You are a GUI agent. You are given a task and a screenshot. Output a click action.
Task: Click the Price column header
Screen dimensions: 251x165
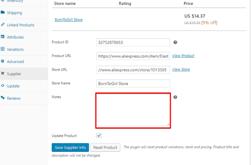pyautogui.click(x=188, y=3)
